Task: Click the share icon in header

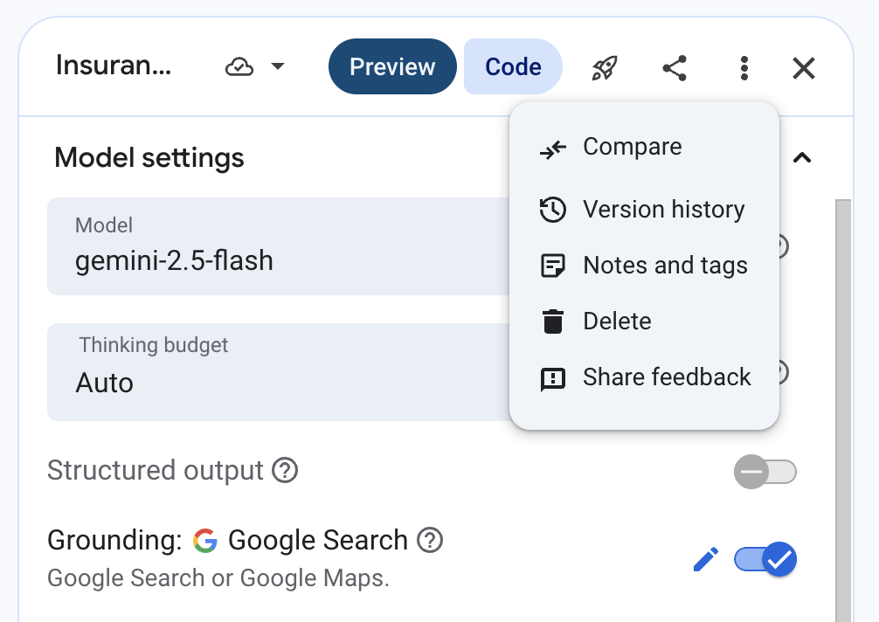Action: [x=674, y=67]
